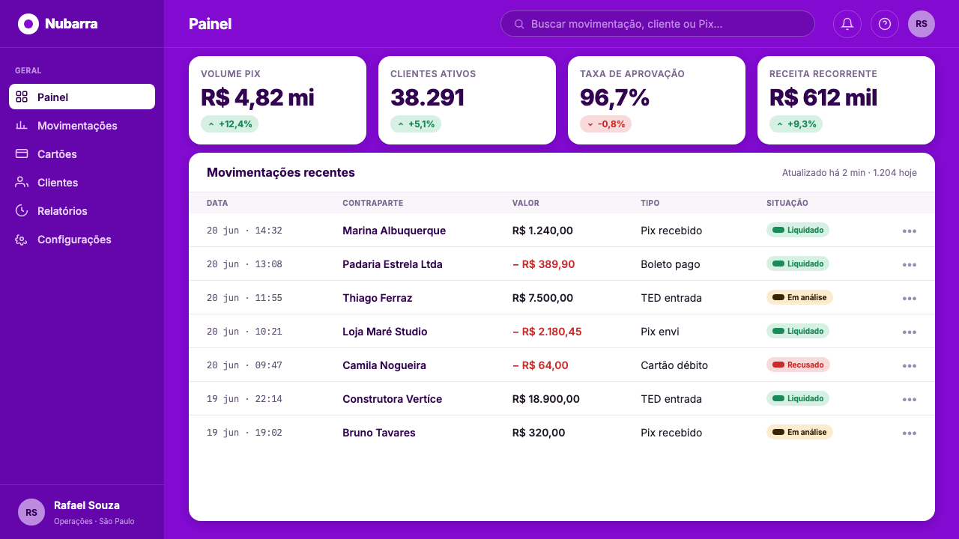Click the Nubarra brand name
The height and width of the screenshot is (539, 959).
coord(71,24)
